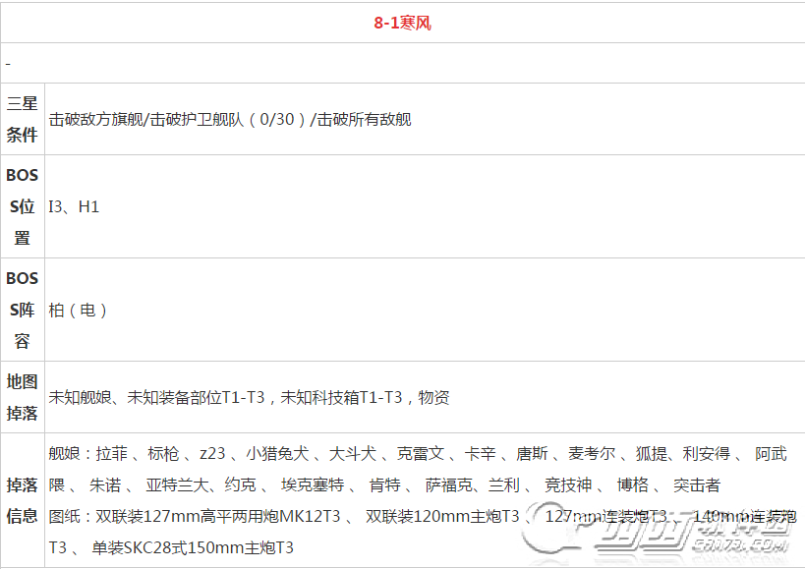Click the ship name 麦考尔
This screenshot has height=569, width=805.
click(592, 454)
